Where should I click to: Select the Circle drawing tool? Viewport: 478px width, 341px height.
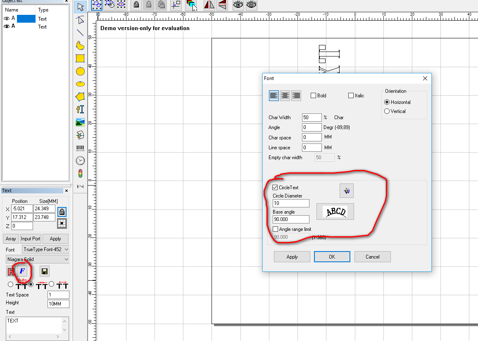pos(80,71)
